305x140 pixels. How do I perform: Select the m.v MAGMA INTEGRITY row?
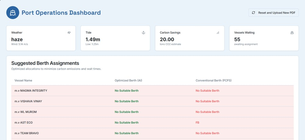[x=30, y=91]
